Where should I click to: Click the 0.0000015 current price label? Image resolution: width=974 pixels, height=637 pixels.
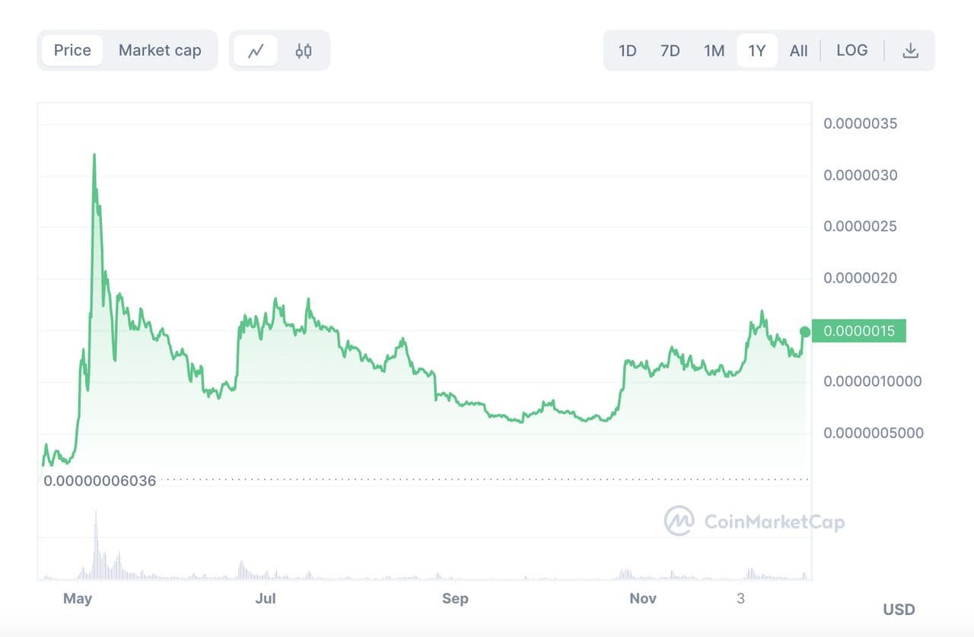(858, 331)
